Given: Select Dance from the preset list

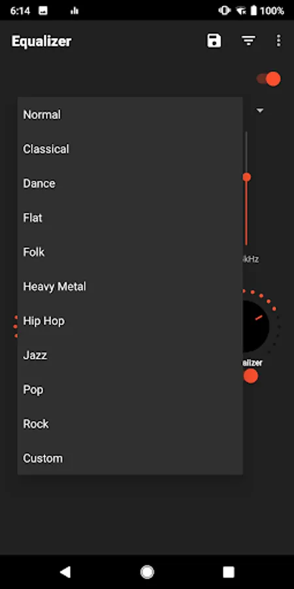Looking at the screenshot, I should point(130,183).
